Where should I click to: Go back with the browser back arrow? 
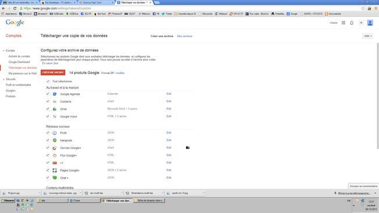[x=3, y=8]
